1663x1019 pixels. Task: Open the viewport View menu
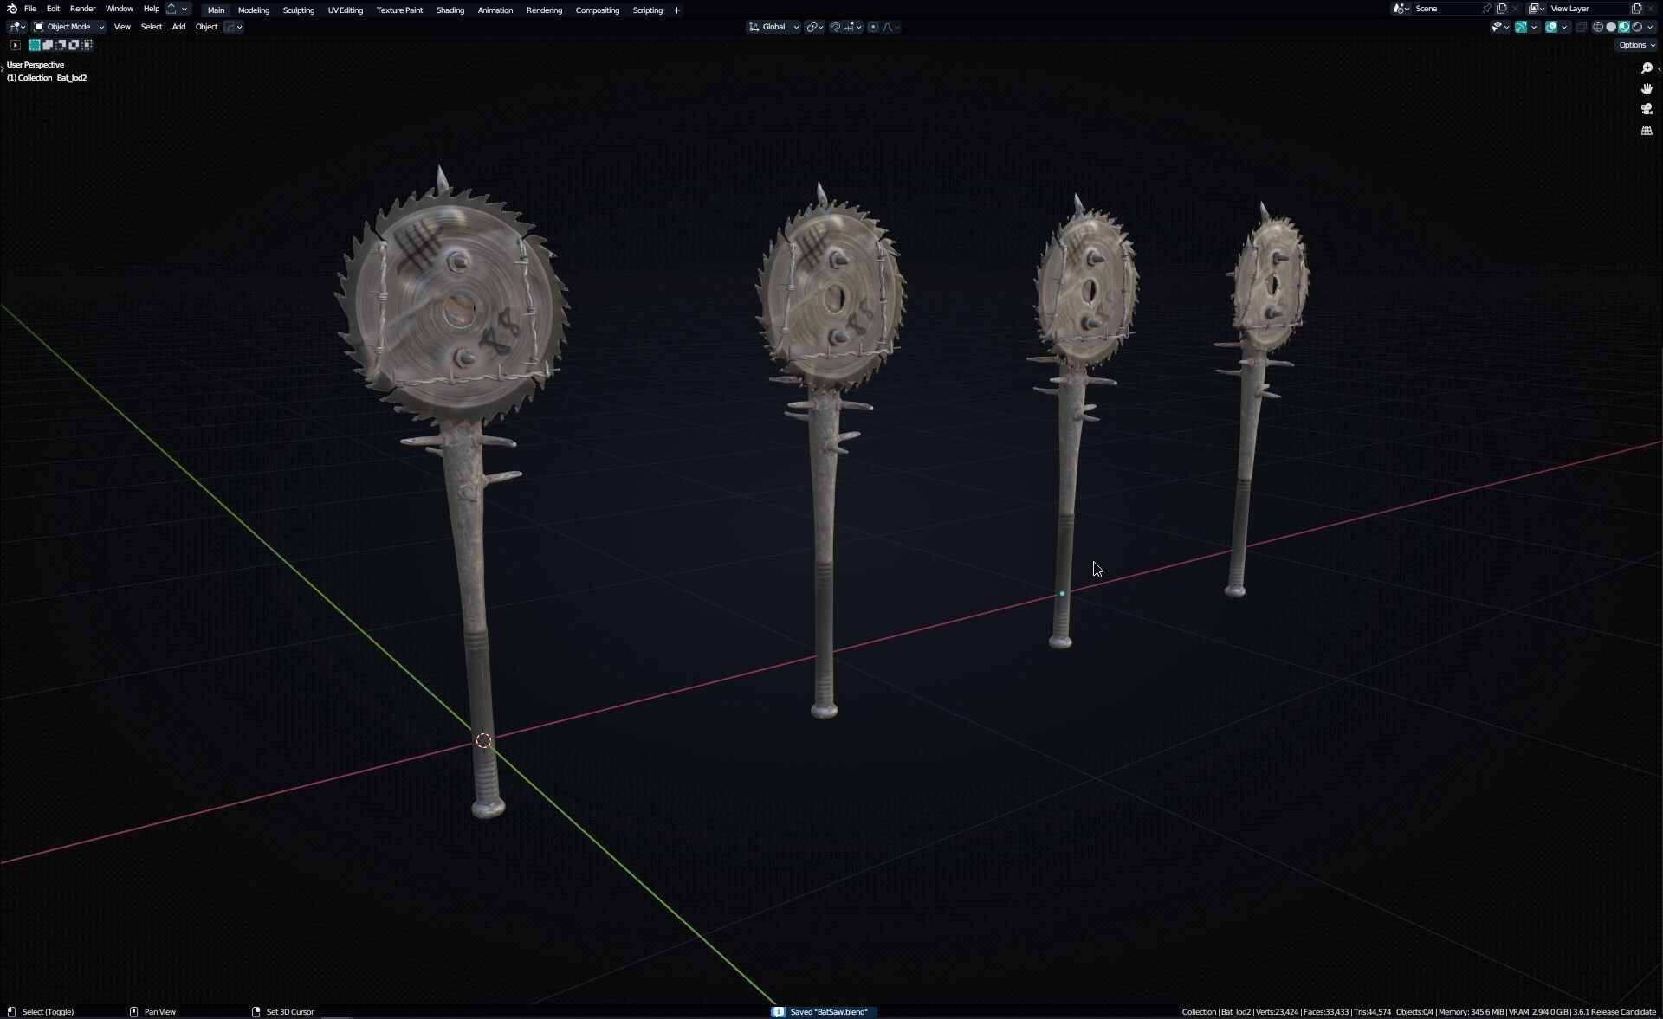click(x=122, y=27)
